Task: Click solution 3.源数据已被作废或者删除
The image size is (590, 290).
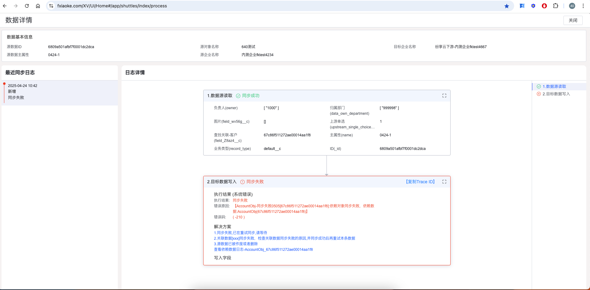Action: pos(236,244)
